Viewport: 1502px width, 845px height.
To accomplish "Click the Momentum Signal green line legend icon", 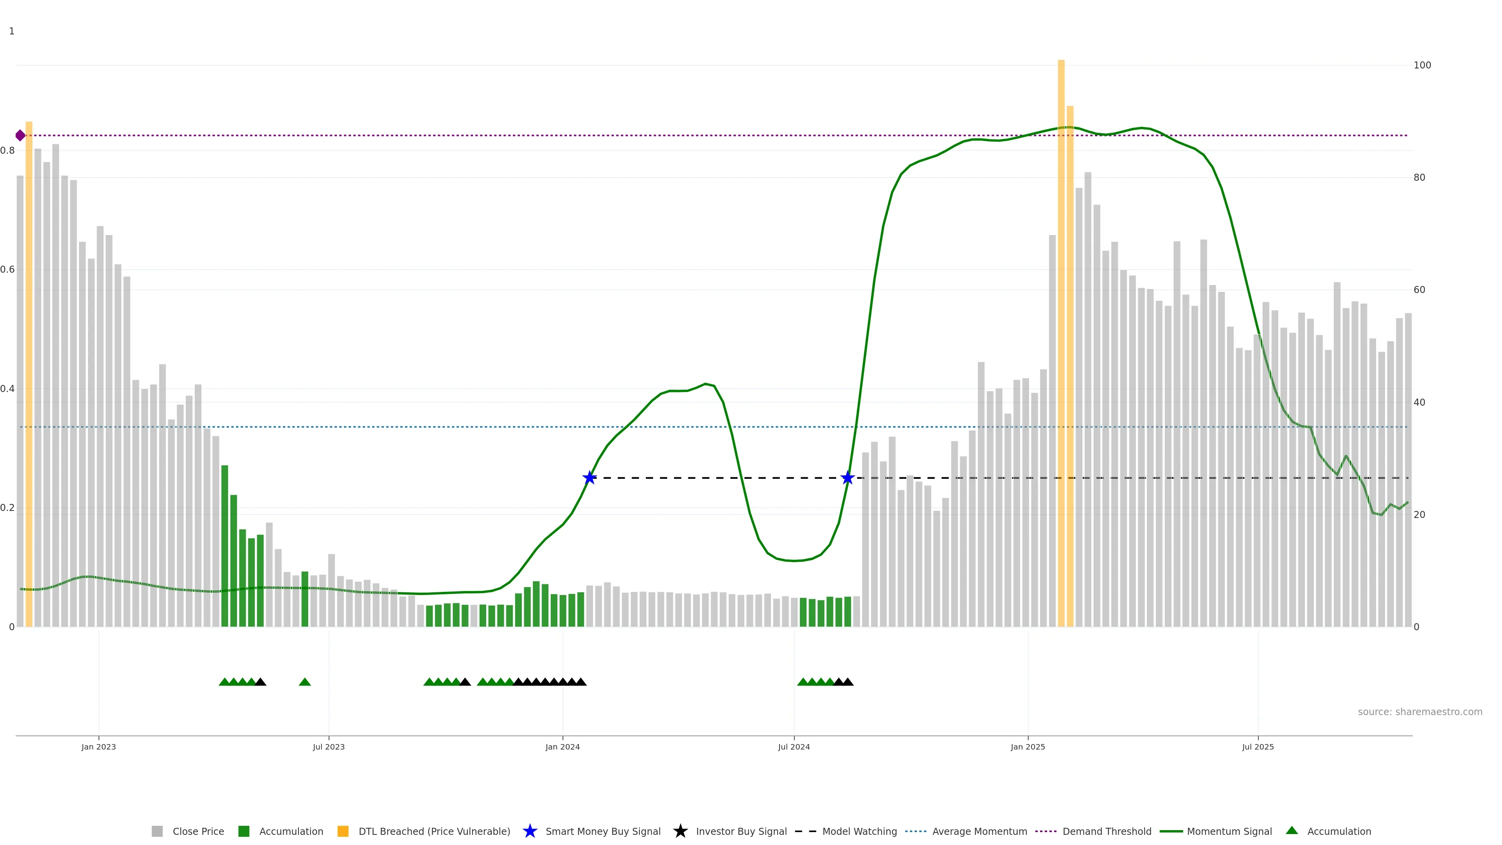I will coord(1171,831).
